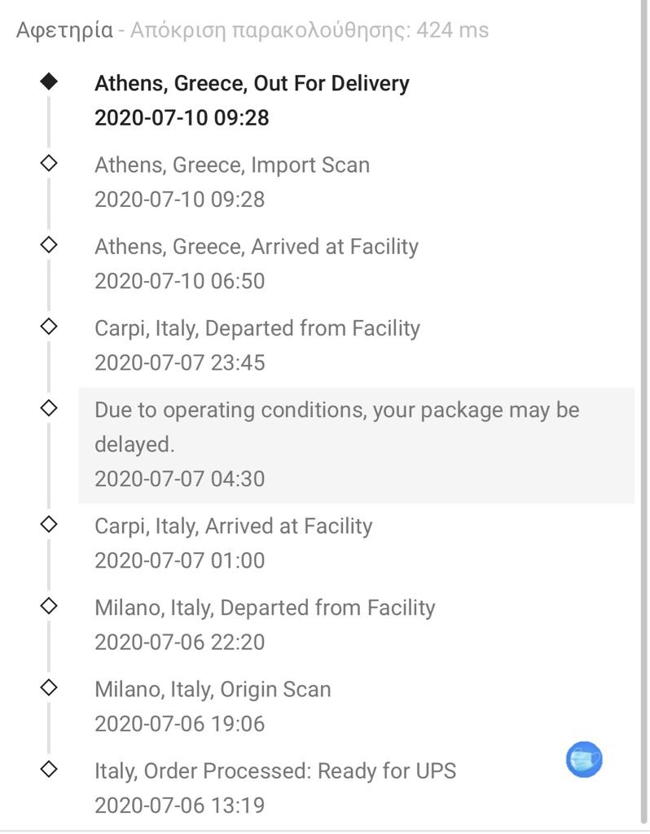The height and width of the screenshot is (834, 650).
Task: Click the timestamp 2020-07-06 22:20
Action: click(179, 643)
